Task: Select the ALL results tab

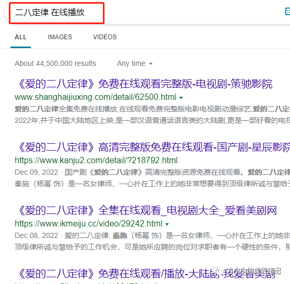Action: (x=20, y=37)
